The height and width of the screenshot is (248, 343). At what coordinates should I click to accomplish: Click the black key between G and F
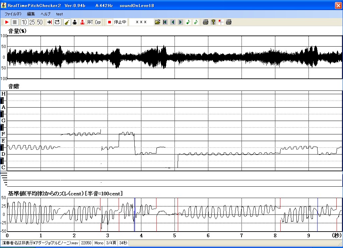click(x=2, y=127)
